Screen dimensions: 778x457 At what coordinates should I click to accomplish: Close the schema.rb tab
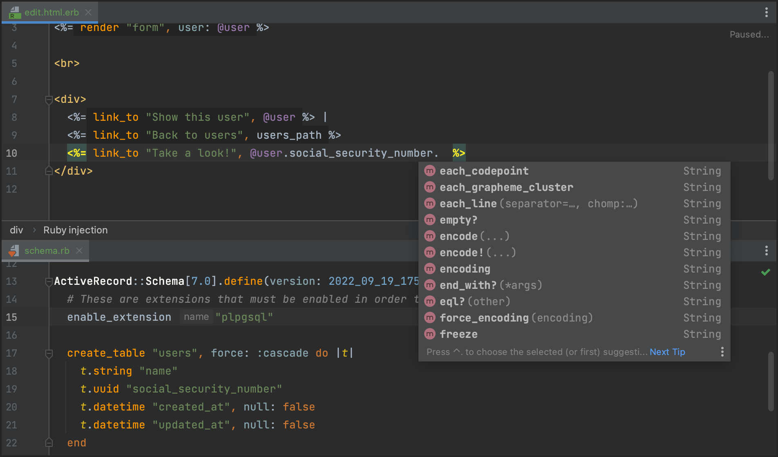[79, 251]
